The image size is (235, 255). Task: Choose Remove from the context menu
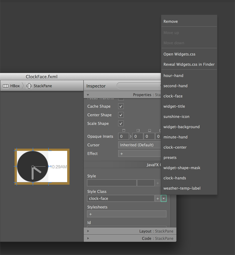click(170, 21)
